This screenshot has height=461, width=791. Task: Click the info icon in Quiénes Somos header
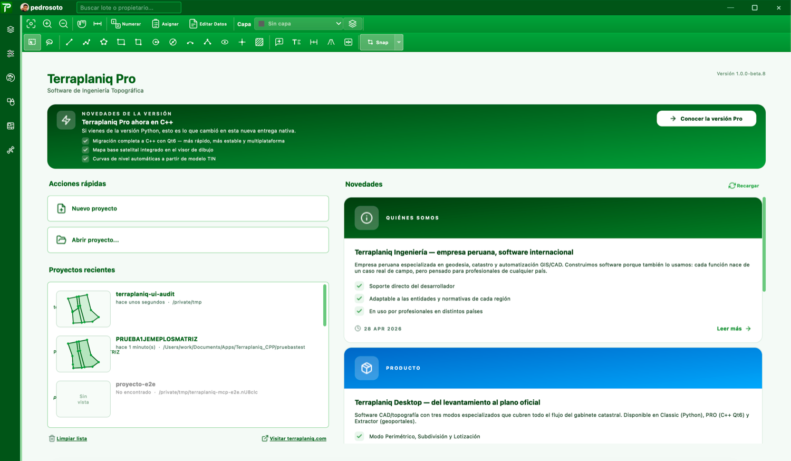pos(366,218)
